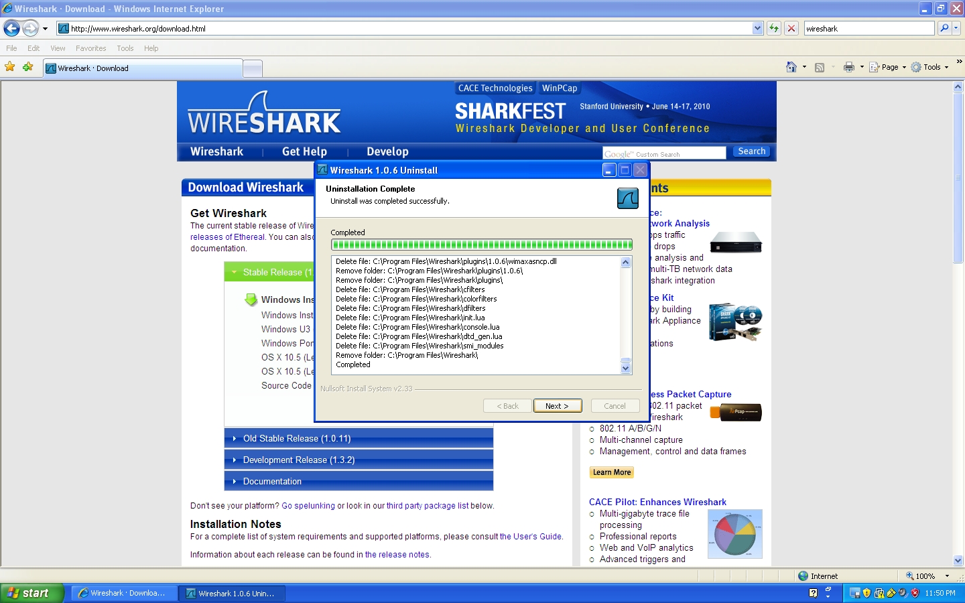Open the Develop navigation link
This screenshot has width=965, height=603.
387,151
